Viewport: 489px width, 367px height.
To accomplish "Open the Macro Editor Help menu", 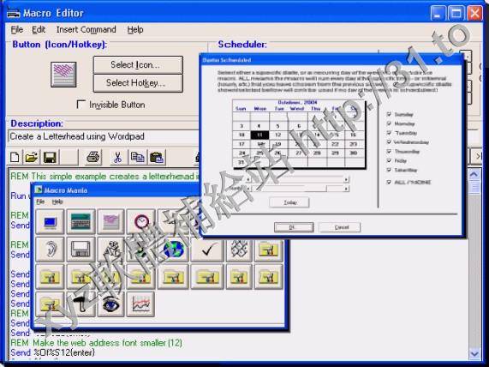I will tap(135, 30).
